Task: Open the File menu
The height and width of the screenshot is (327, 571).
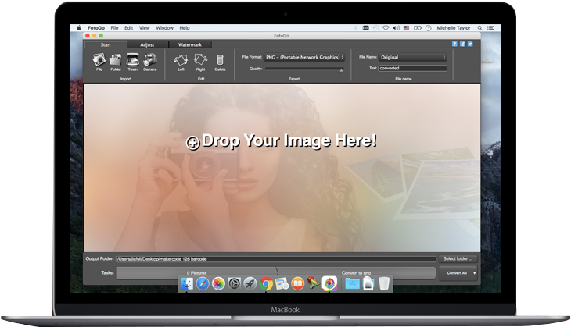Action: 114,28
